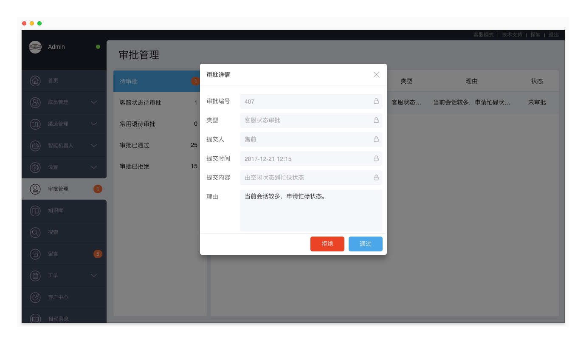Click the 技术支持 link in top bar

pos(512,35)
